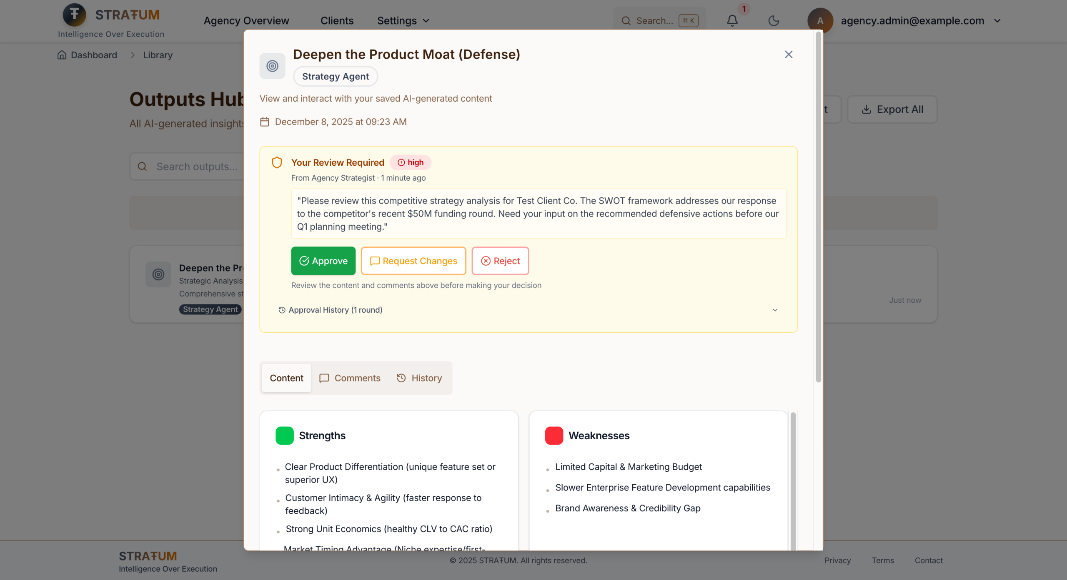Click the red Weaknesses color square
Image resolution: width=1067 pixels, height=580 pixels.
(x=554, y=436)
